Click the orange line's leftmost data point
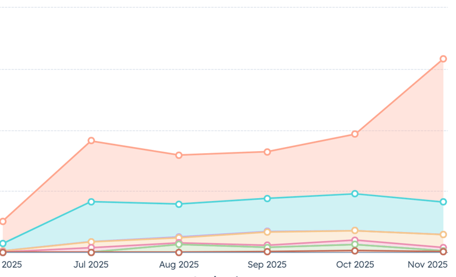Image resolution: width=456 pixels, height=277 pixels. (x=3, y=221)
